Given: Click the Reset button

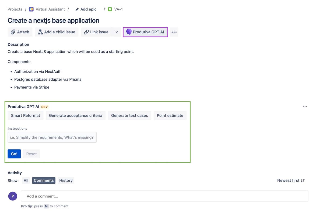Looking at the screenshot, I should coord(31,154).
